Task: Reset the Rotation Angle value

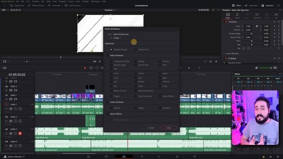Action: click(x=279, y=34)
